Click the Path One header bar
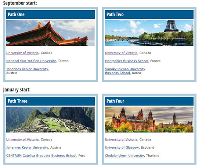202x166 pixels. coord(50,14)
